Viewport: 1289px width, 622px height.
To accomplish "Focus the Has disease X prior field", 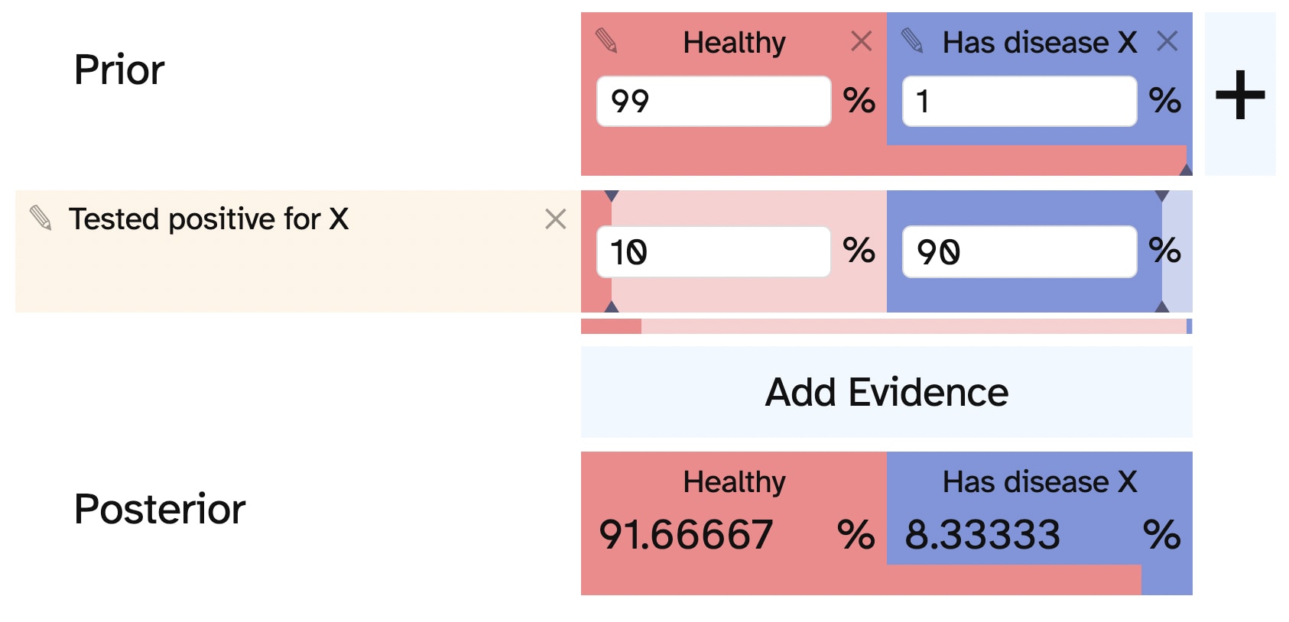I will [x=1019, y=101].
